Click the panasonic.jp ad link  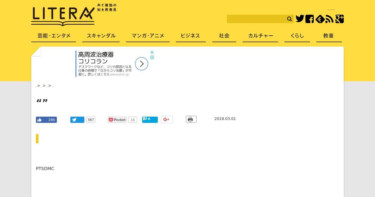coord(120,74)
